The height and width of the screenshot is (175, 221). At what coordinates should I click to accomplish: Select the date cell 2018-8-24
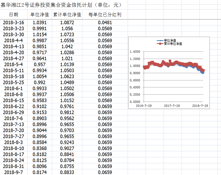pyautogui.click(x=14, y=160)
